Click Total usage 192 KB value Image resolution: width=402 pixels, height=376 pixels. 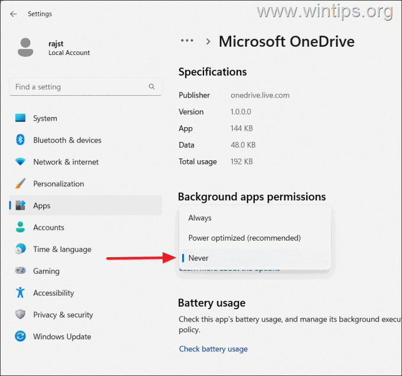coord(242,161)
